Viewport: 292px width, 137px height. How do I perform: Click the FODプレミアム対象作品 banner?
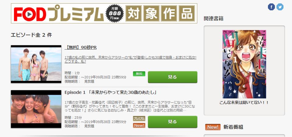coord(104,13)
